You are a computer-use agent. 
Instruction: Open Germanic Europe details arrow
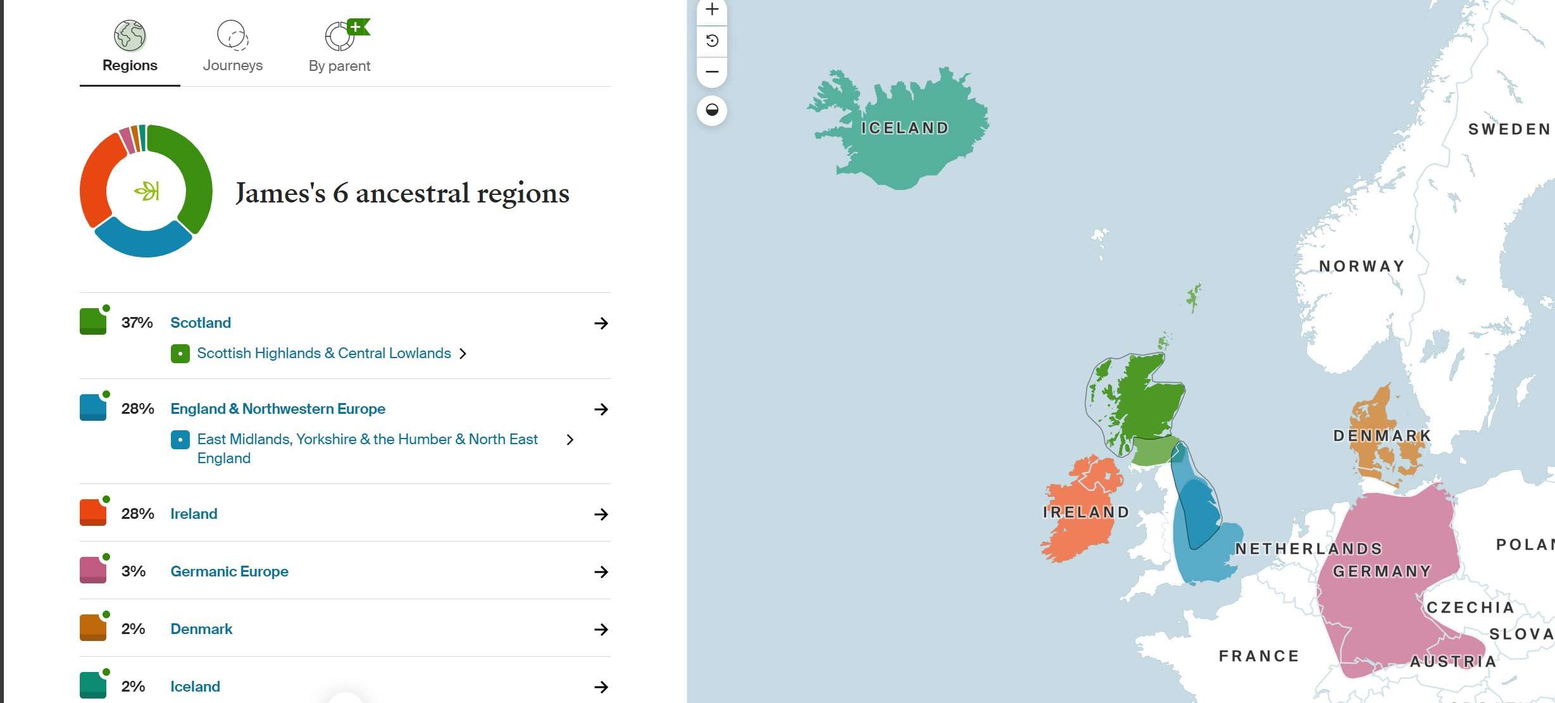601,572
